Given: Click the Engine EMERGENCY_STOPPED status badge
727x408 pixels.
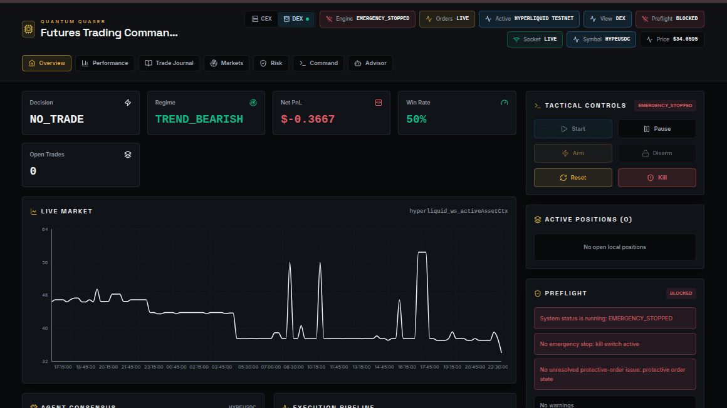Looking at the screenshot, I should (x=367, y=19).
